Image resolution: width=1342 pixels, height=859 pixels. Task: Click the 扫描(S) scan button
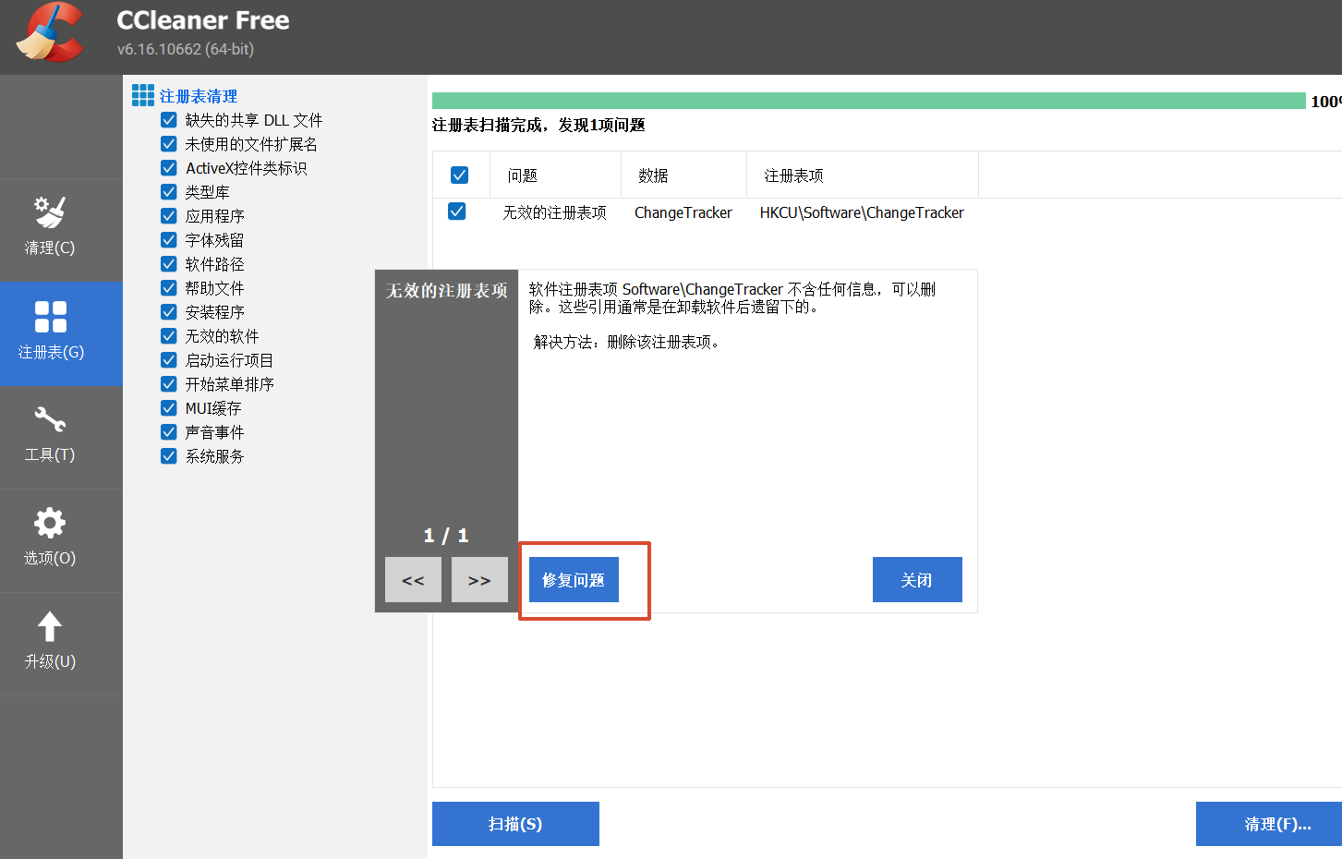coord(515,824)
